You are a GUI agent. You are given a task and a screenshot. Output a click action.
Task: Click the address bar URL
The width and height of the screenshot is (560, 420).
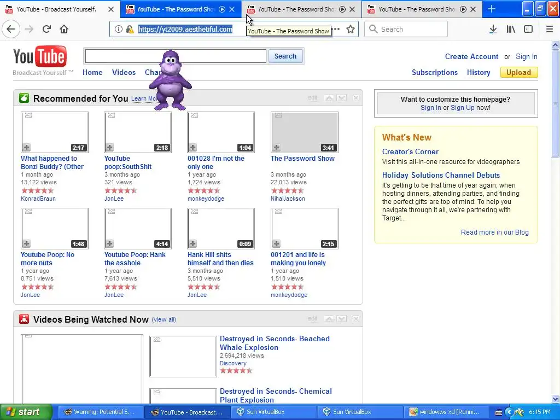tap(185, 30)
